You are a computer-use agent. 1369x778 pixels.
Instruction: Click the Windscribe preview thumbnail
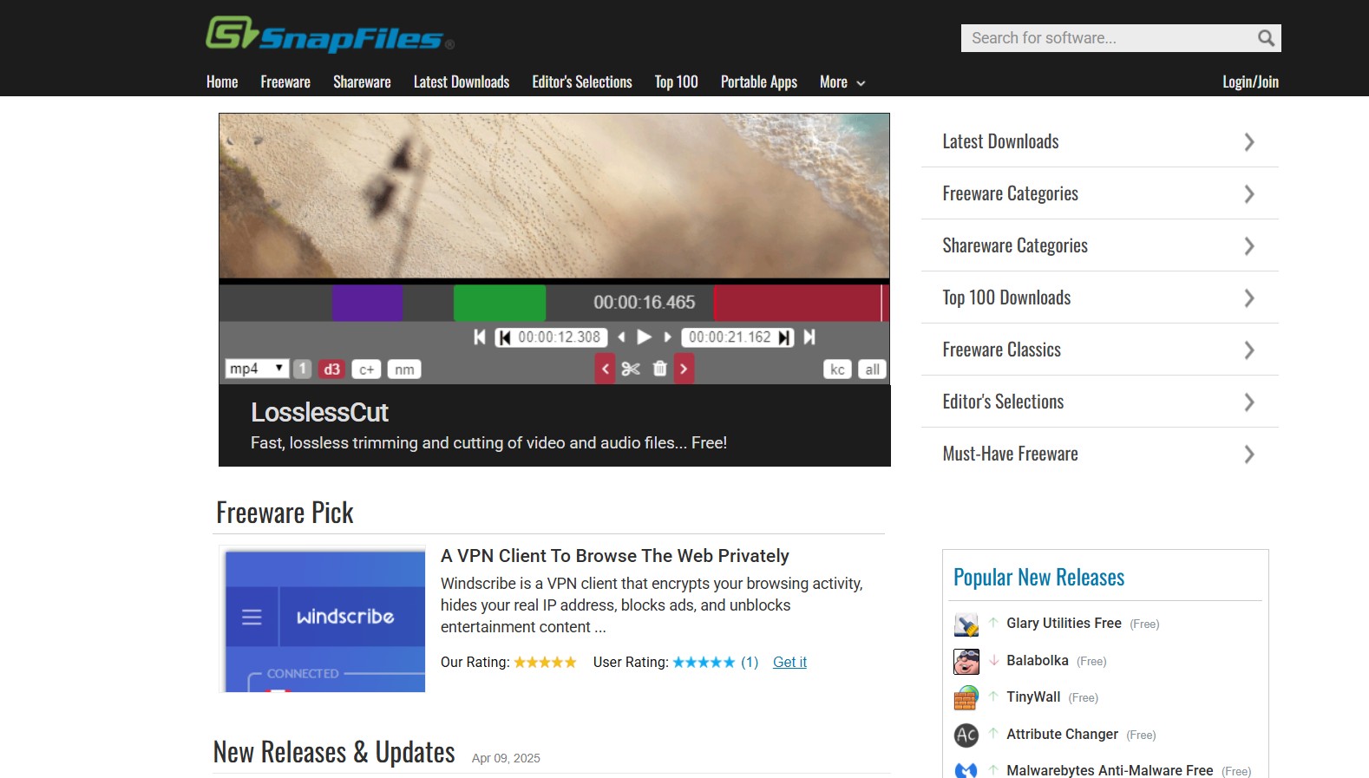(323, 619)
